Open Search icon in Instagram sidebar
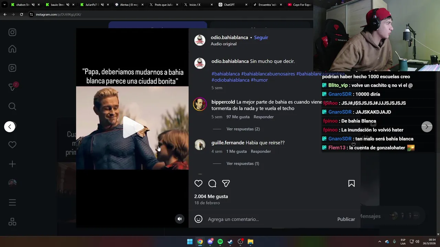Viewport: 440px width, 247px height. coord(12,106)
